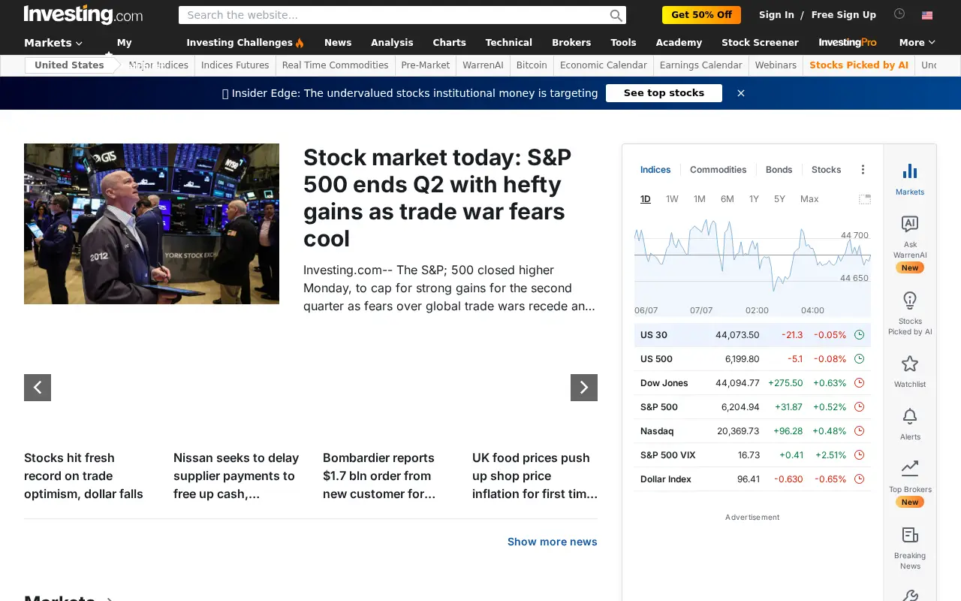Close the Insider Edge banner
The image size is (961, 601).
[741, 93]
